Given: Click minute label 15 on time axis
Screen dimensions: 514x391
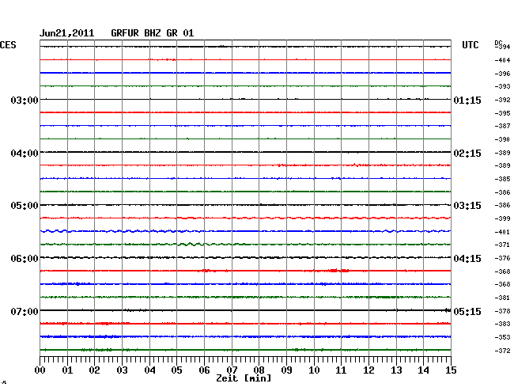Looking at the screenshot, I should click(451, 370).
